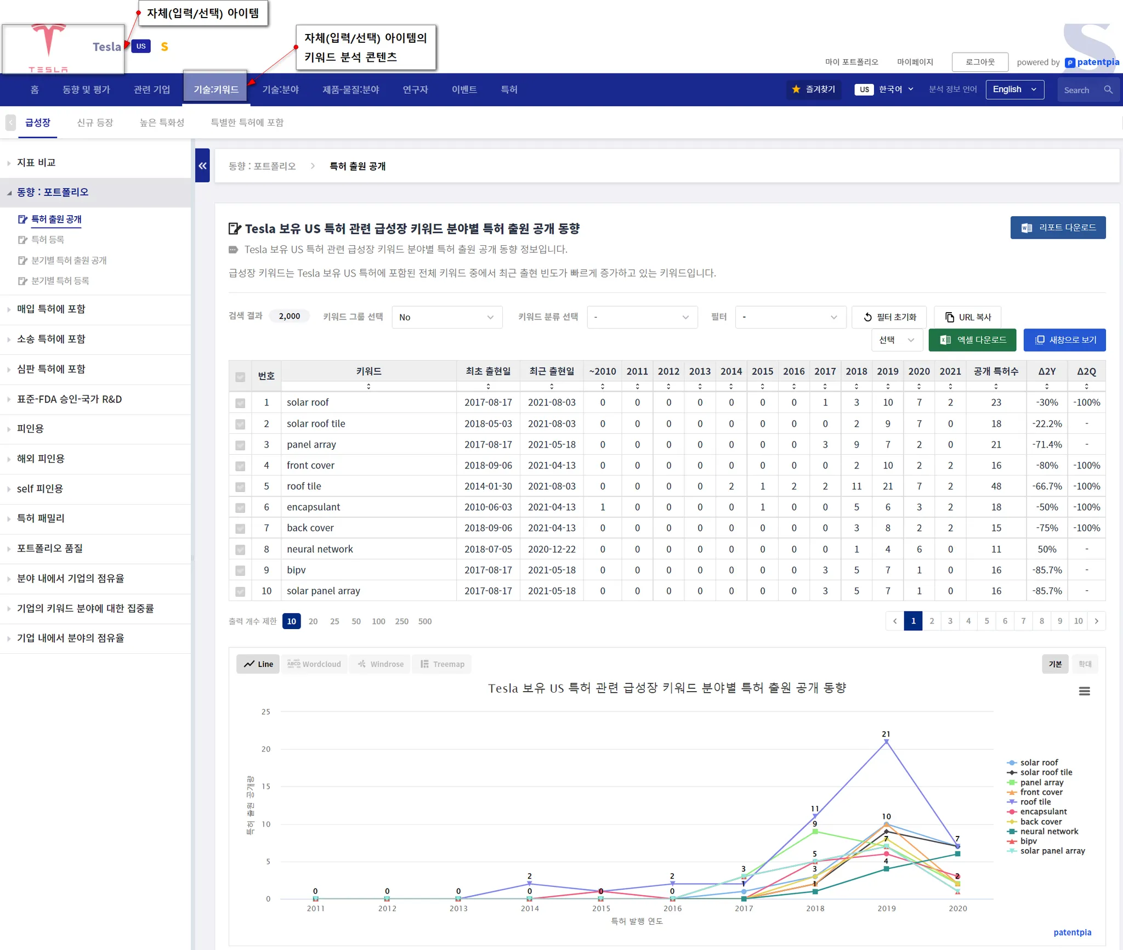Toggle checkbox for neural network row
1123x950 pixels.
(240, 550)
